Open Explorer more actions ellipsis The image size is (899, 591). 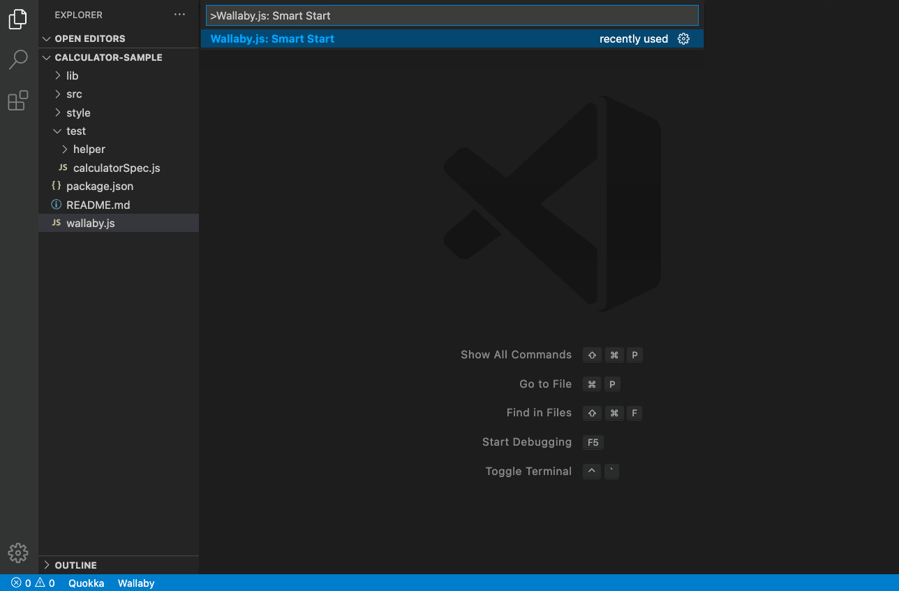coord(180,15)
